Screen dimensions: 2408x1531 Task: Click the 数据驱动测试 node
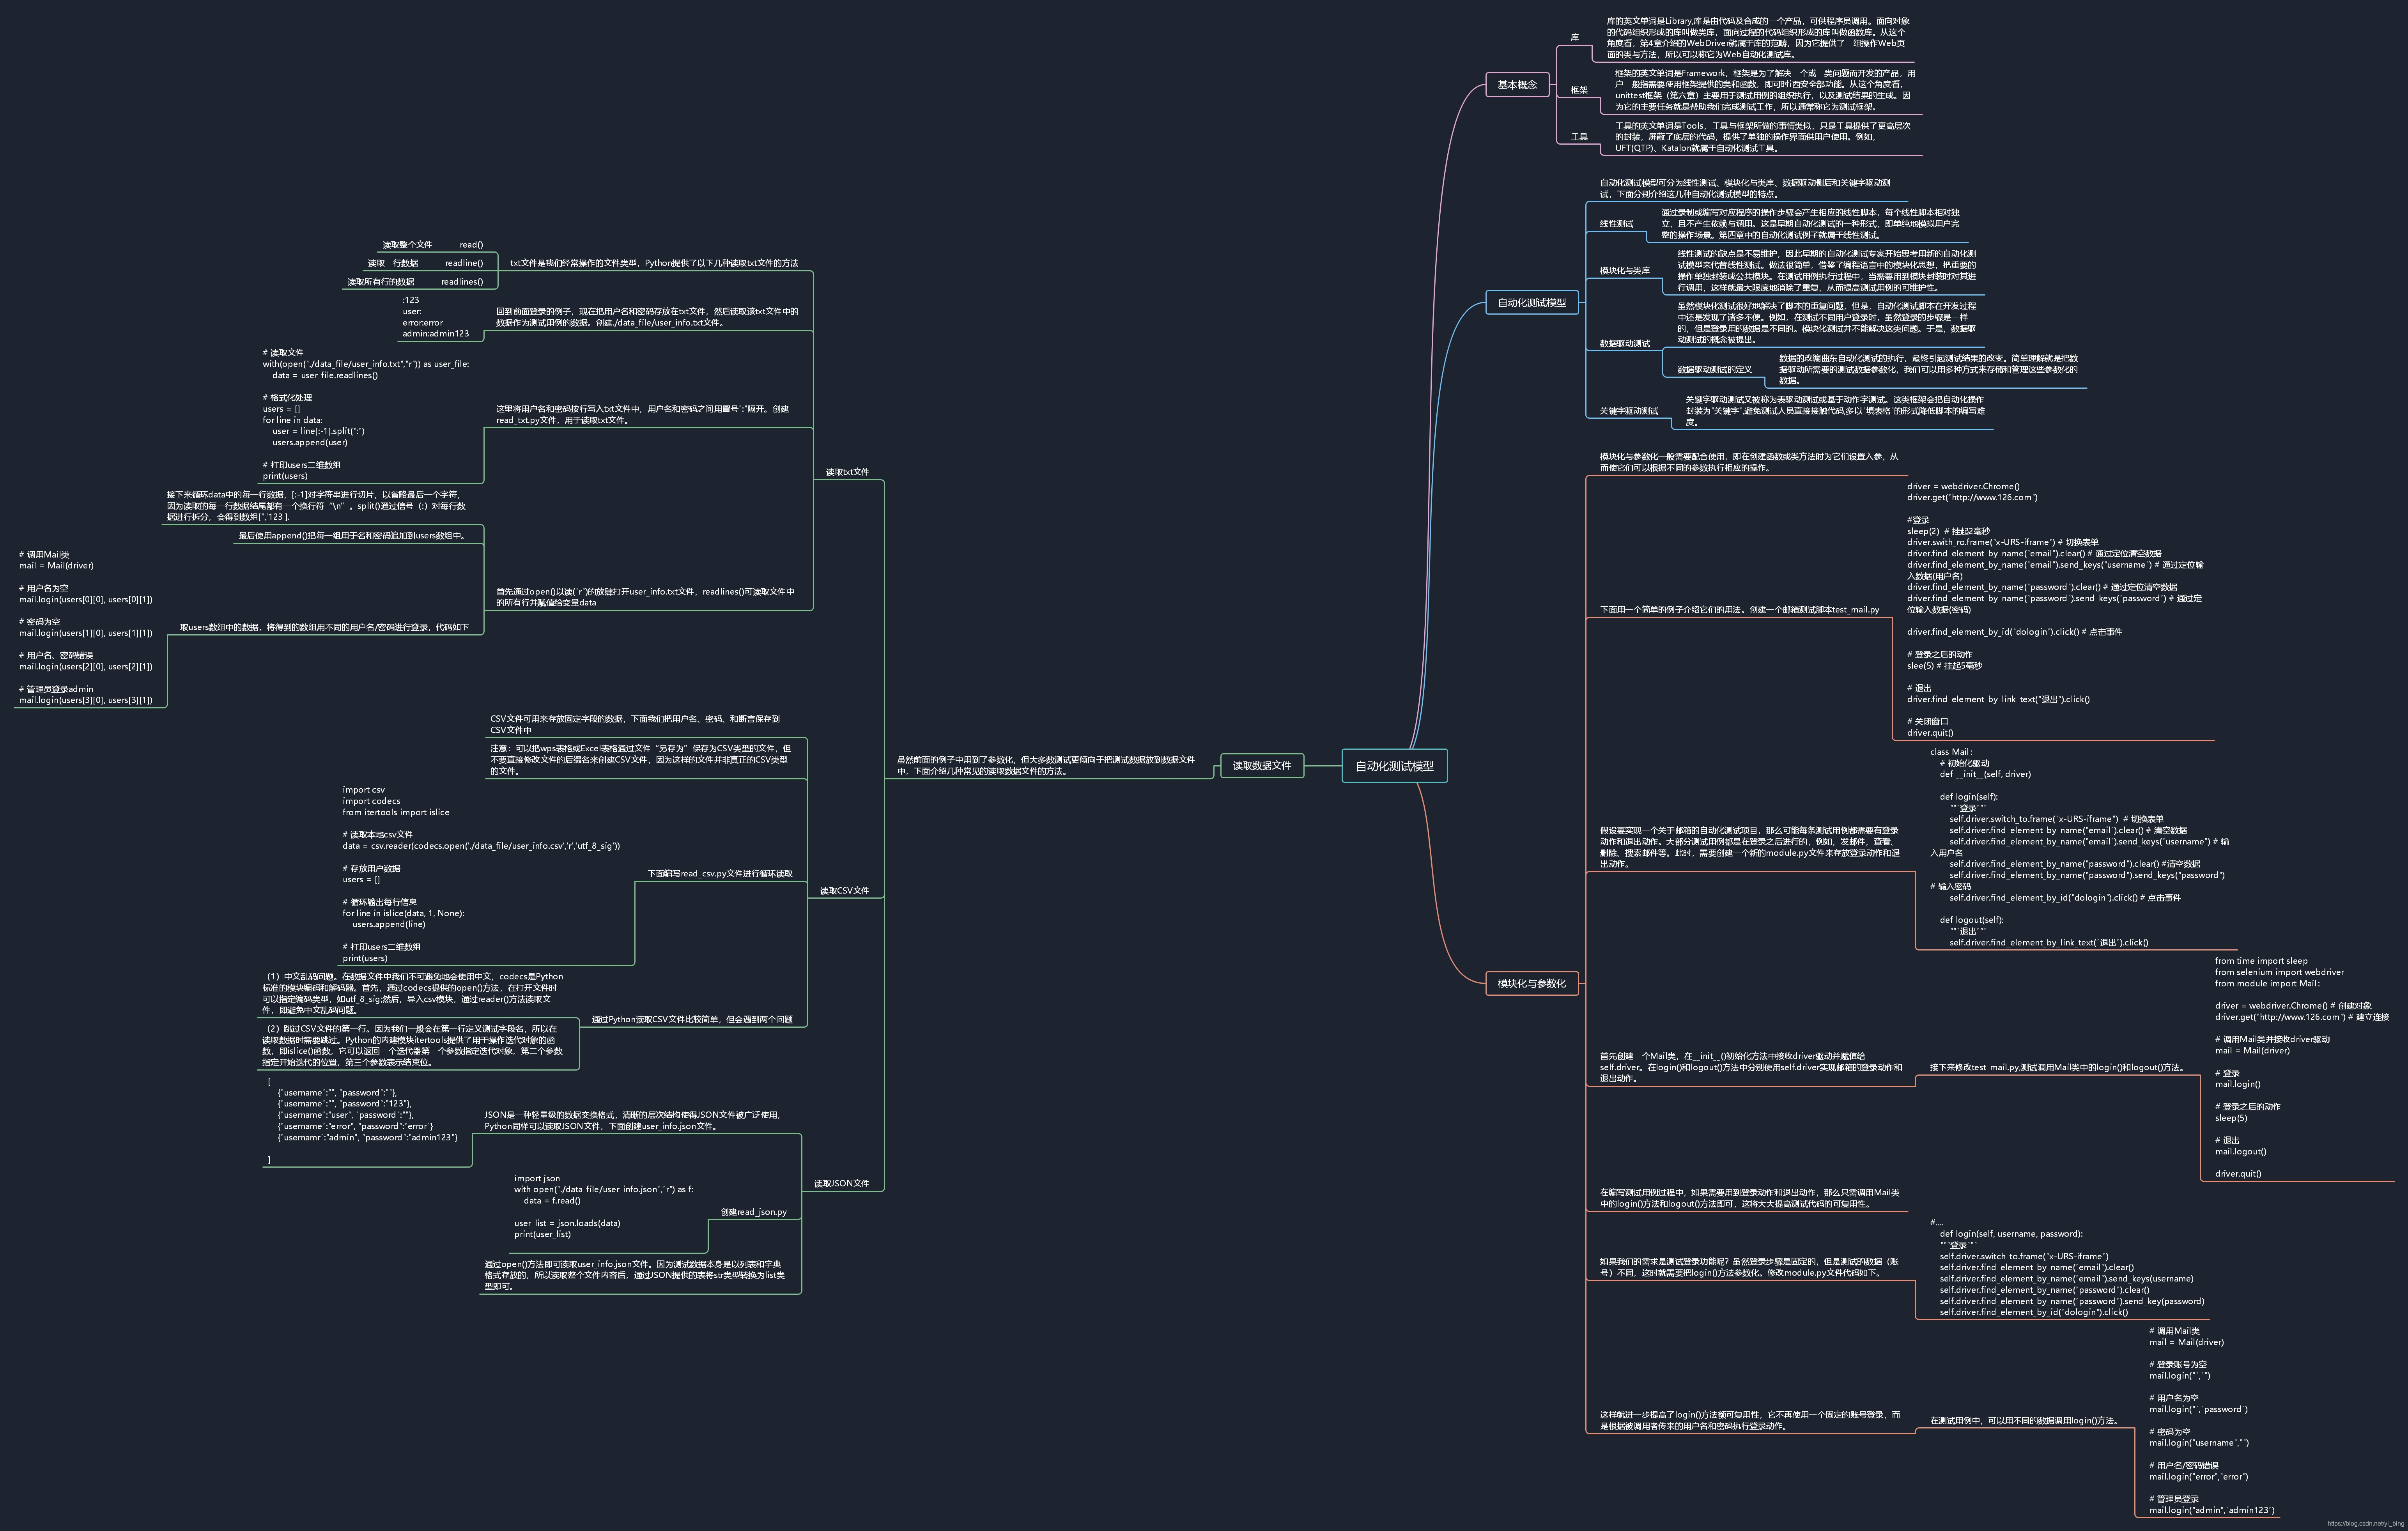tap(1625, 344)
